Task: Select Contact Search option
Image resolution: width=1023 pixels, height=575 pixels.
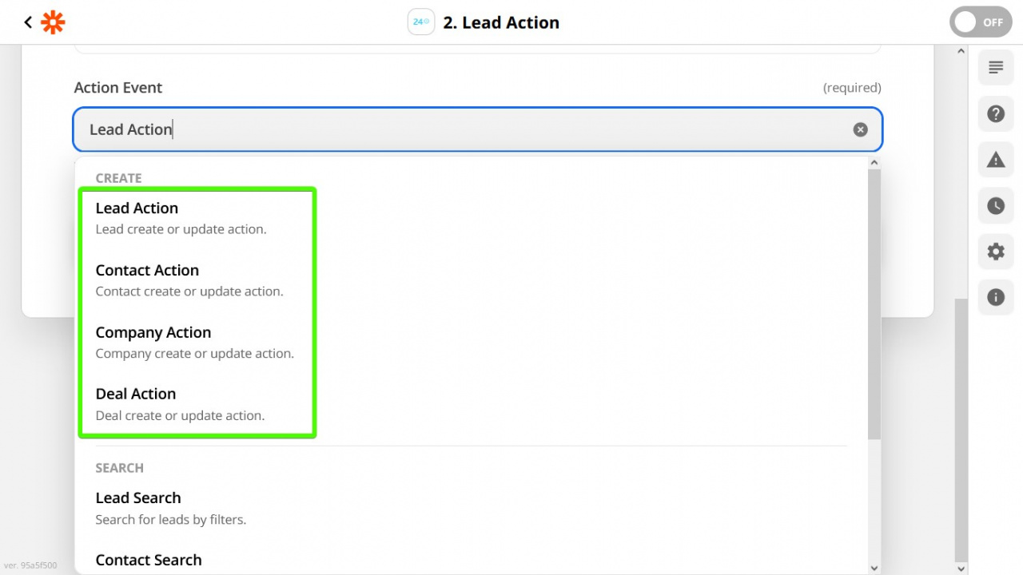Action: [472, 561]
